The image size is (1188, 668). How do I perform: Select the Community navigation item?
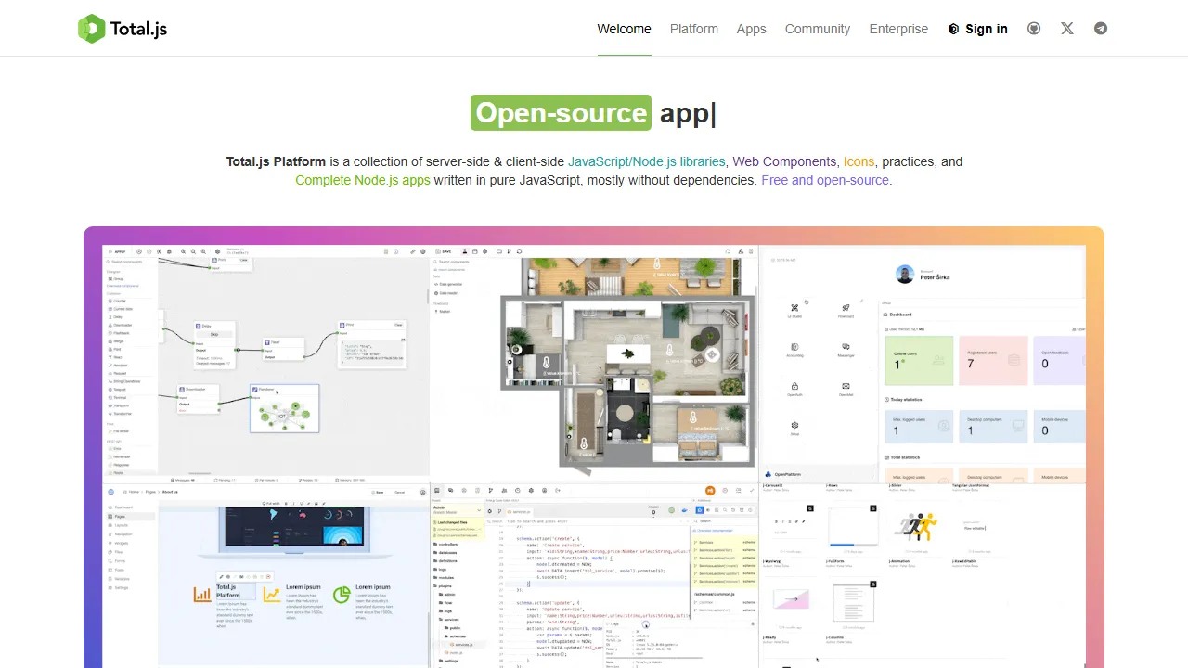[817, 29]
